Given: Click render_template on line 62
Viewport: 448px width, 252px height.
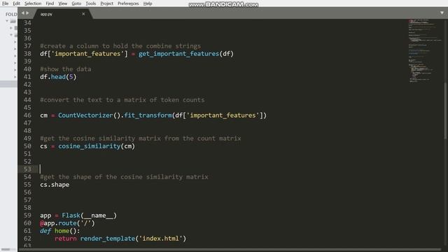Looking at the screenshot, I should click(x=108, y=239).
